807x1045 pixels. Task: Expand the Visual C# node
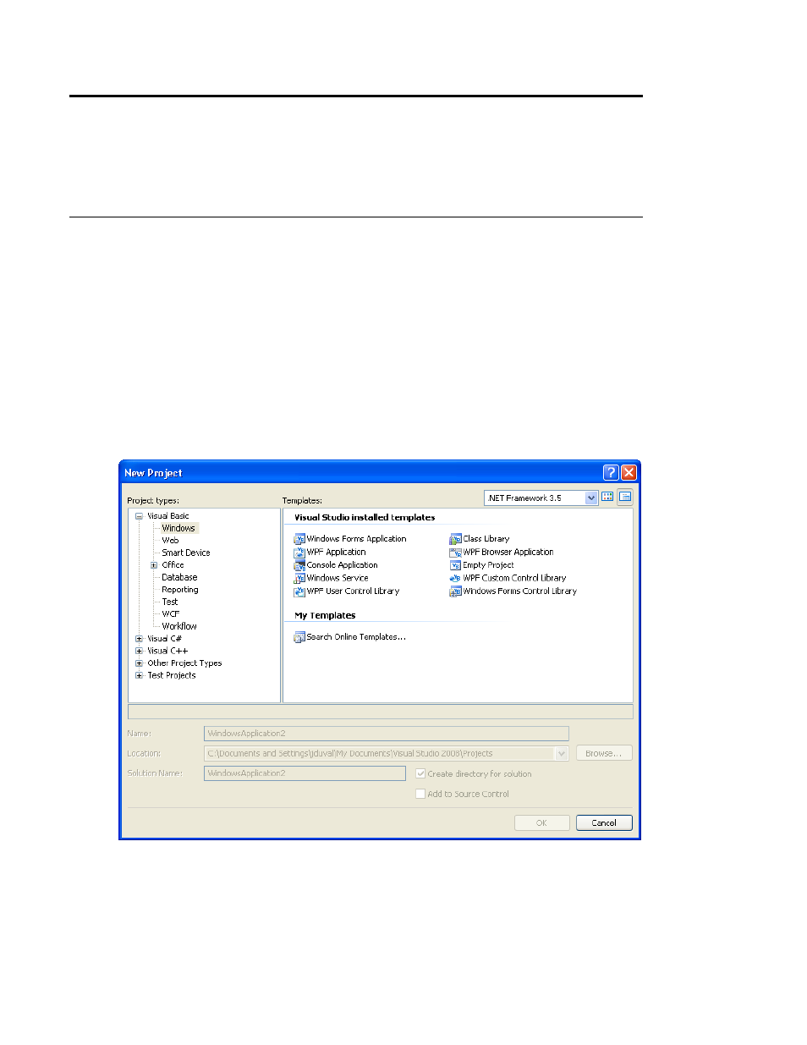click(x=140, y=639)
